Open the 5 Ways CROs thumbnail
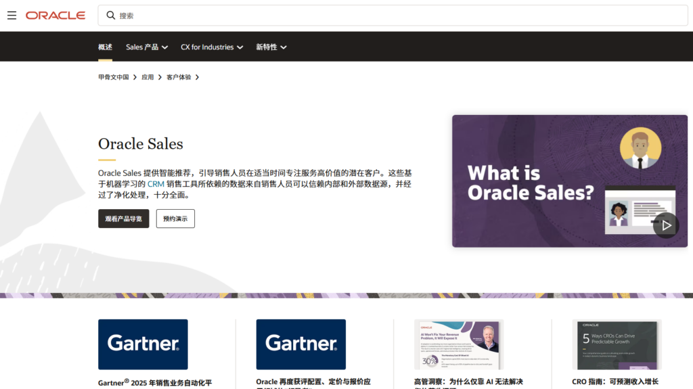Screen dimensions: 693x389 click(617, 344)
